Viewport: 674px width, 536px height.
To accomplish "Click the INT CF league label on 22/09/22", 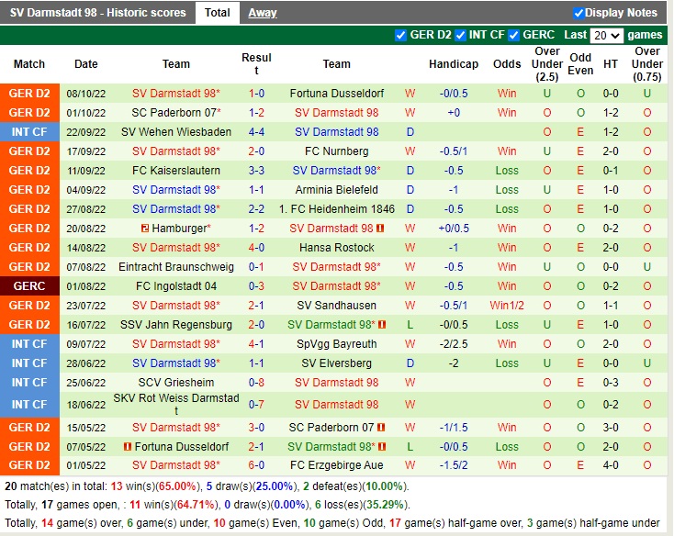I will pos(29,132).
